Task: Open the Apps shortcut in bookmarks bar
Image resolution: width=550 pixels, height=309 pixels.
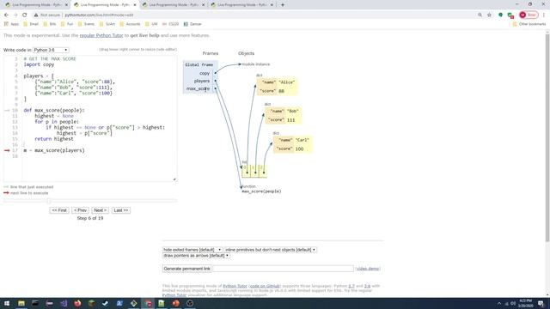Action: point(11,24)
